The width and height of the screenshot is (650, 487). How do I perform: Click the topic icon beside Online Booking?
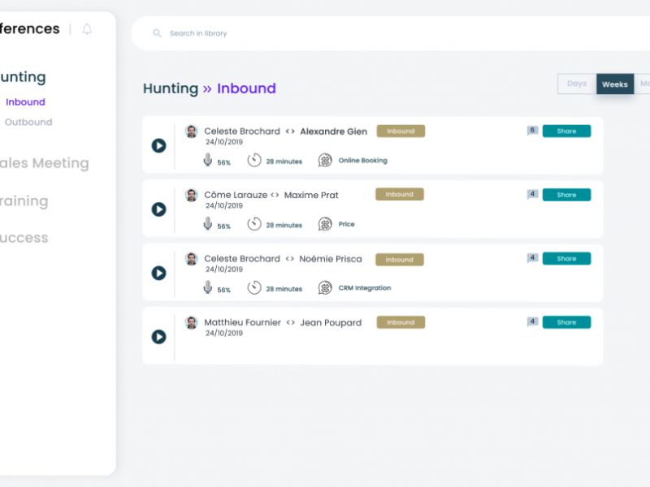coord(325,160)
